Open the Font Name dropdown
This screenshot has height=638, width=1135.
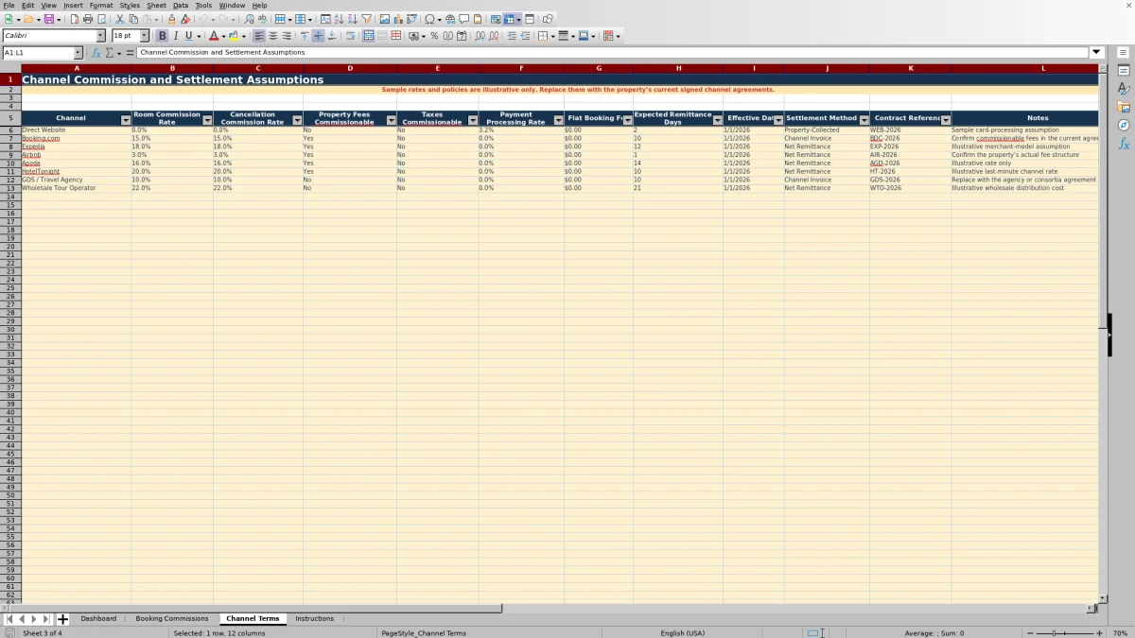pos(100,36)
